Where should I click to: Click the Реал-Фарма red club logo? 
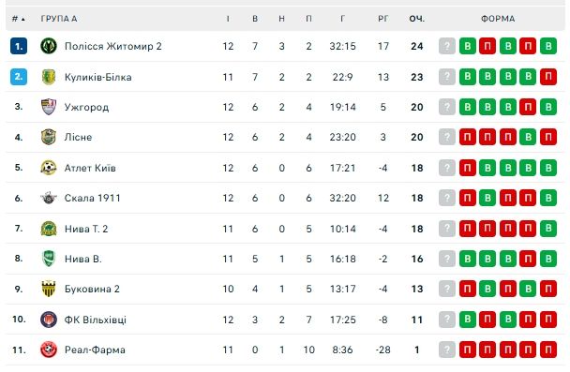point(49,350)
